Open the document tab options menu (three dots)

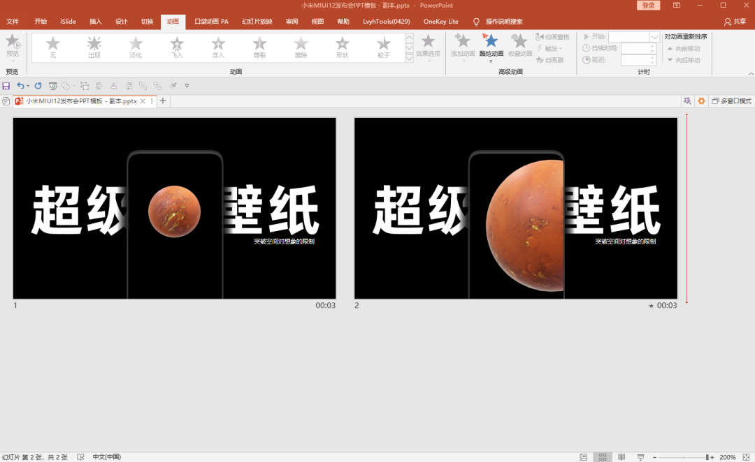click(x=152, y=101)
